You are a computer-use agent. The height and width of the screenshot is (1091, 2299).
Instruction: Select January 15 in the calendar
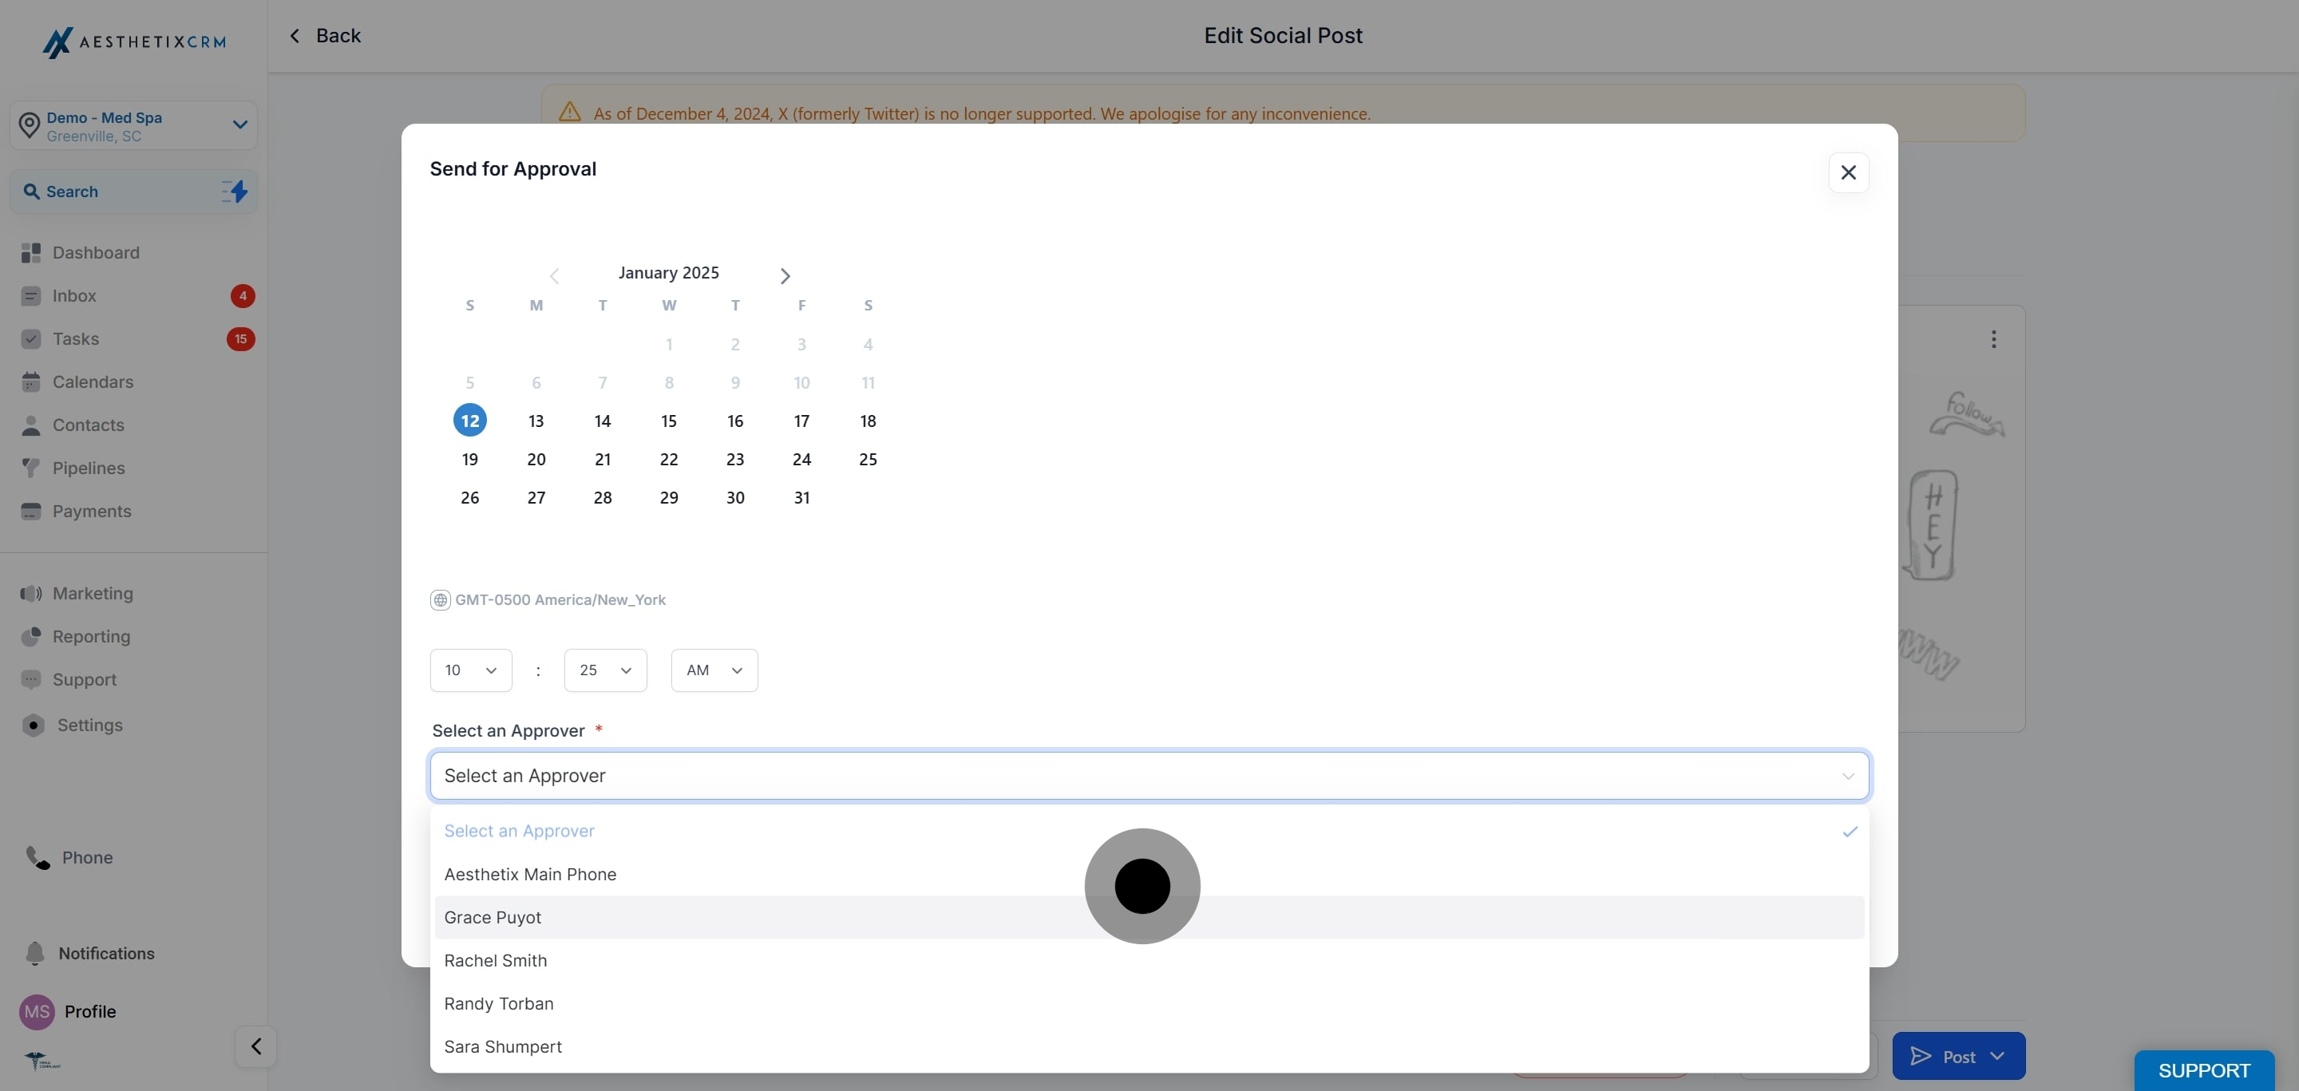pos(668,421)
